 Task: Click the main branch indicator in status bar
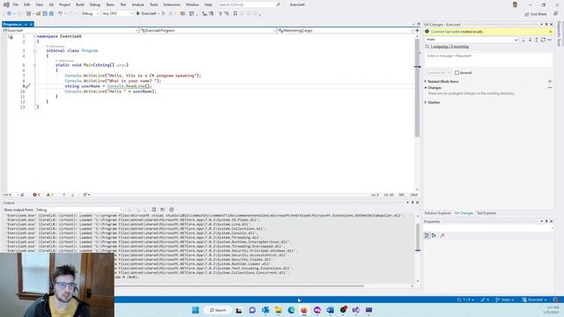pos(504,299)
